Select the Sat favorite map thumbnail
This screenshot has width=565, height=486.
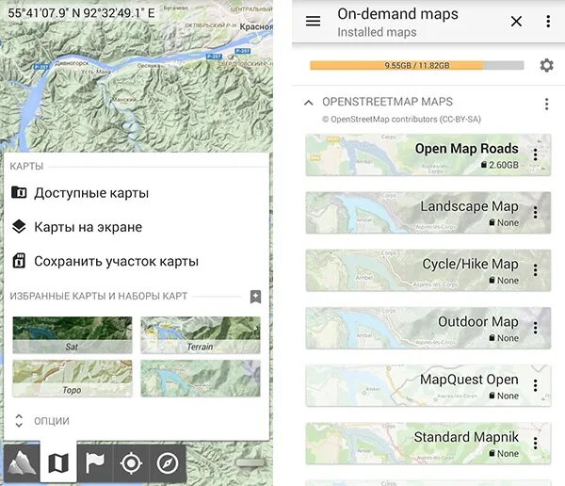[x=73, y=335]
